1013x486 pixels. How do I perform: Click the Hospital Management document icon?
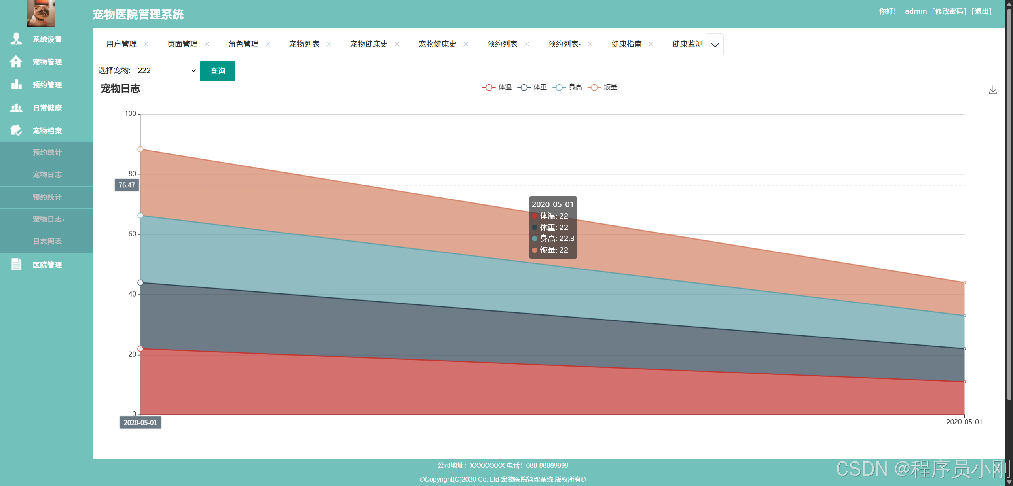(x=16, y=264)
